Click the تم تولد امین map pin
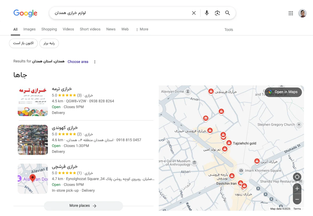Screen dimensions: 313x216 (225, 149)
